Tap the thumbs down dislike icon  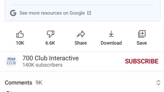50,34
